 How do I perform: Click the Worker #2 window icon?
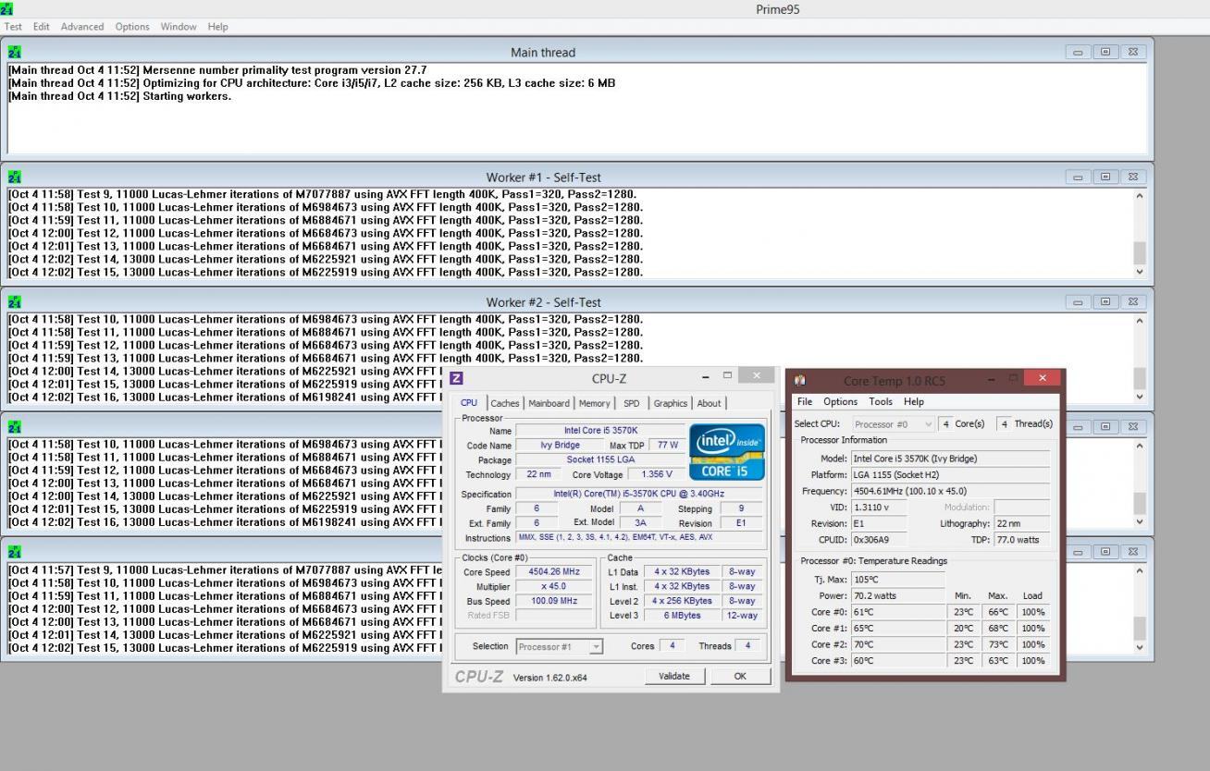pos(14,302)
